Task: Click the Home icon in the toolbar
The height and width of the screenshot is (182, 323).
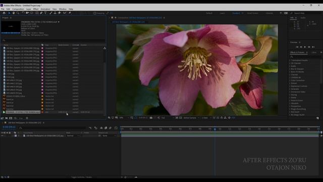Action: 4,13
